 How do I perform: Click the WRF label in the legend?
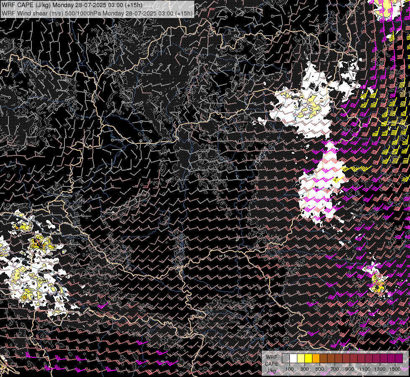coord(272,357)
